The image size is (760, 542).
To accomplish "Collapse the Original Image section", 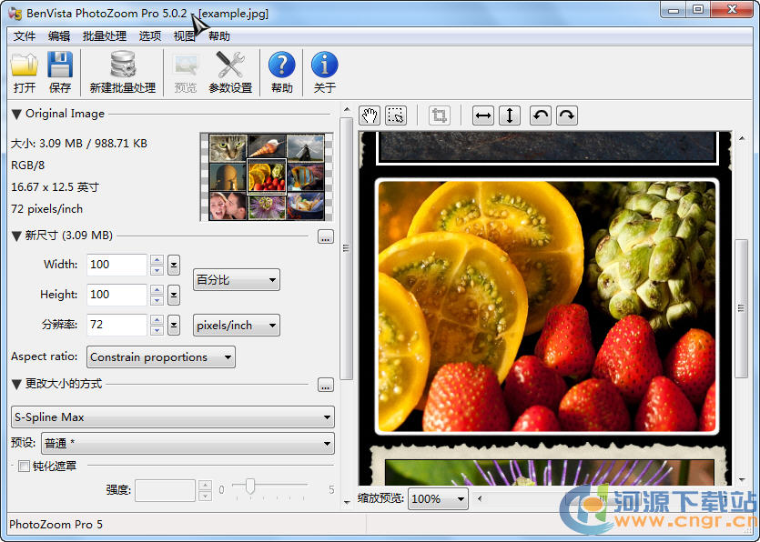I will tap(16, 115).
